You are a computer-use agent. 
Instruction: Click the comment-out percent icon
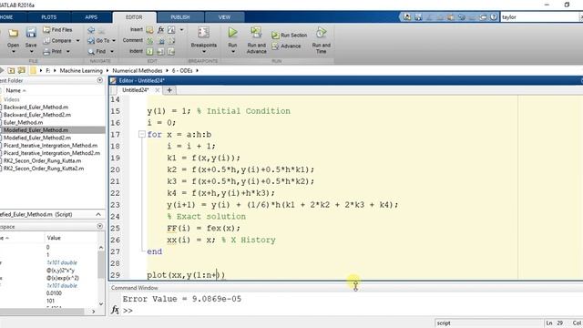click(x=149, y=40)
